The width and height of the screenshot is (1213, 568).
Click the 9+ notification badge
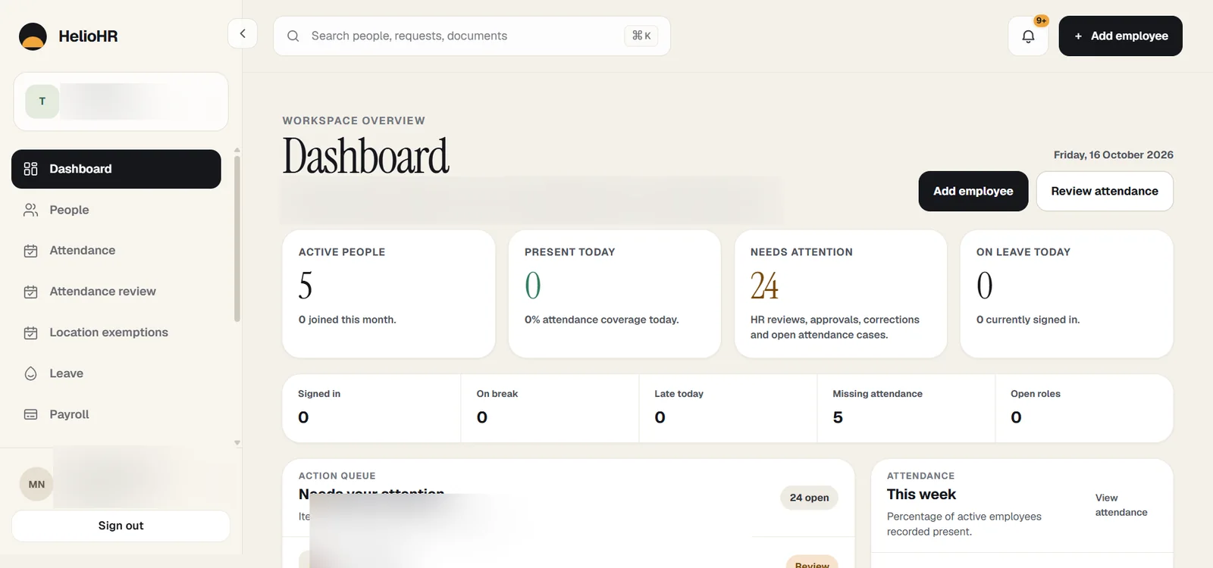click(x=1041, y=21)
